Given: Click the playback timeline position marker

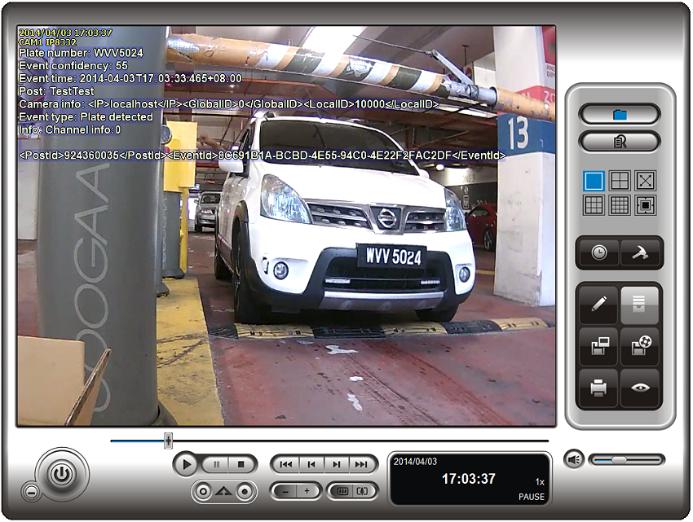Looking at the screenshot, I should coord(168,441).
